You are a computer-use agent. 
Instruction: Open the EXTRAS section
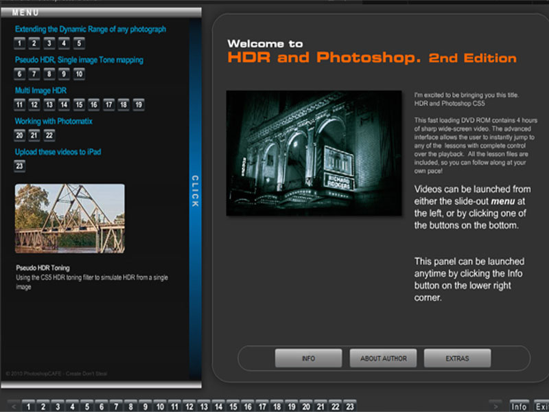457,358
